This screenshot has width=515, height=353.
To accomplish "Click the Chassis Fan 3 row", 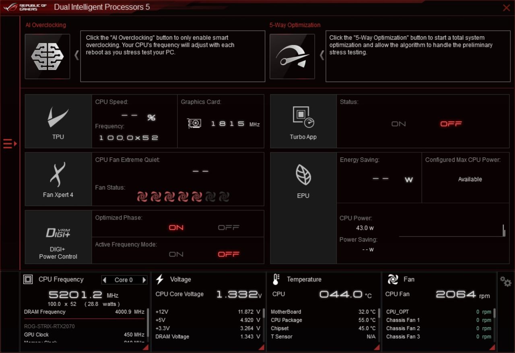I will coord(439,337).
